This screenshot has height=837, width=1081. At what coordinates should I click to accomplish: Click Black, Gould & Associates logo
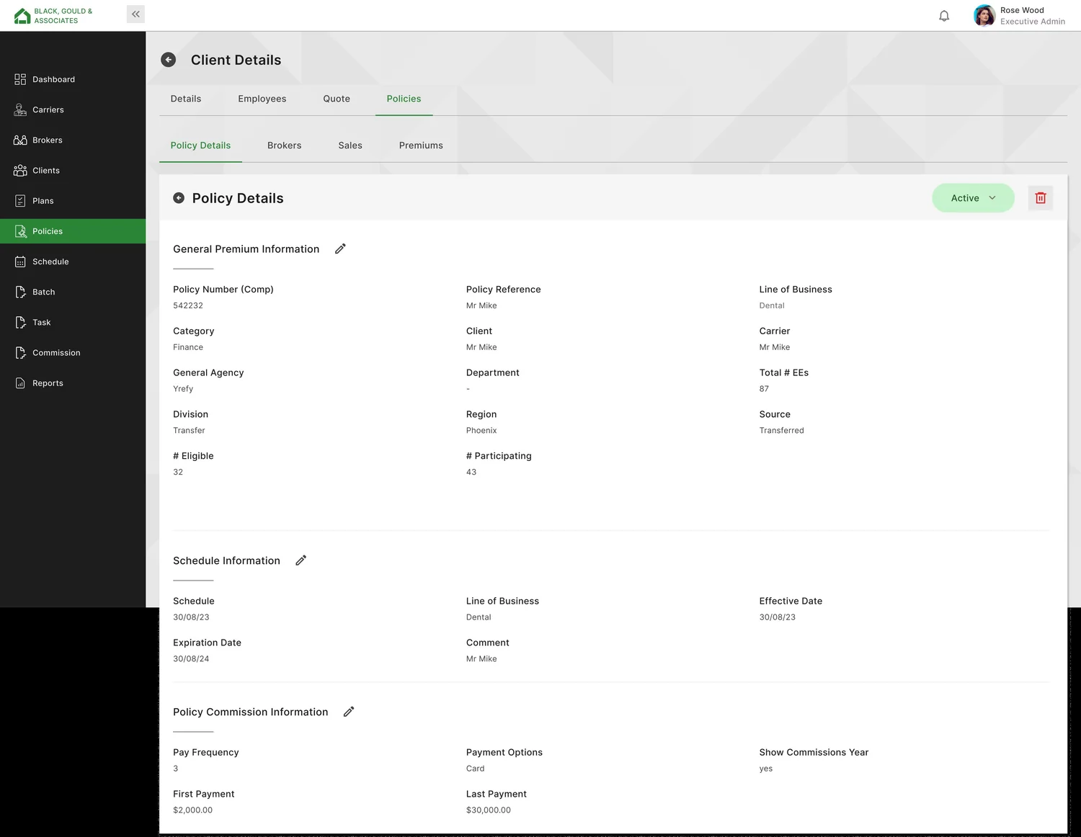coord(53,16)
